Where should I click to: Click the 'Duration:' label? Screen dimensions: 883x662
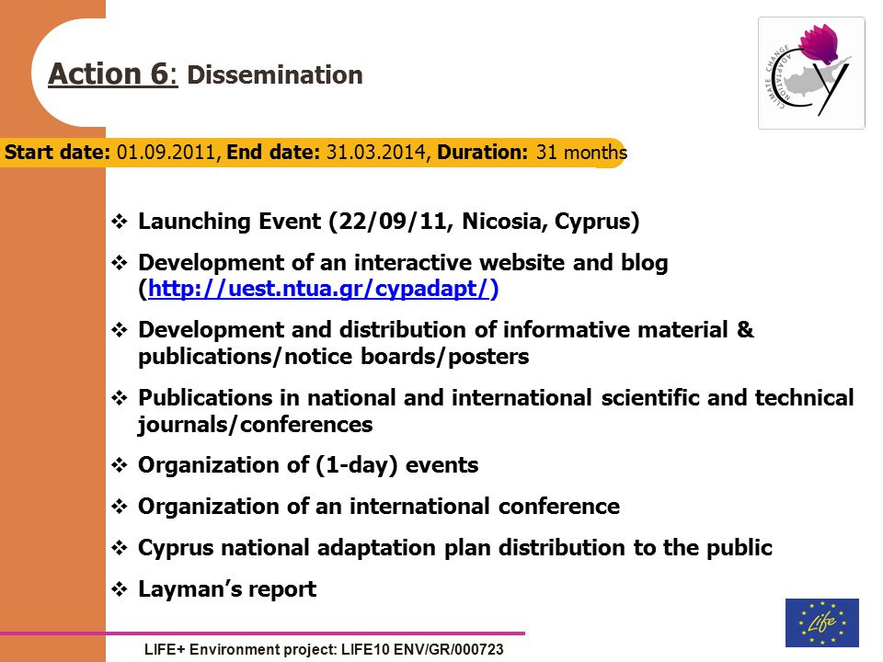(x=483, y=152)
